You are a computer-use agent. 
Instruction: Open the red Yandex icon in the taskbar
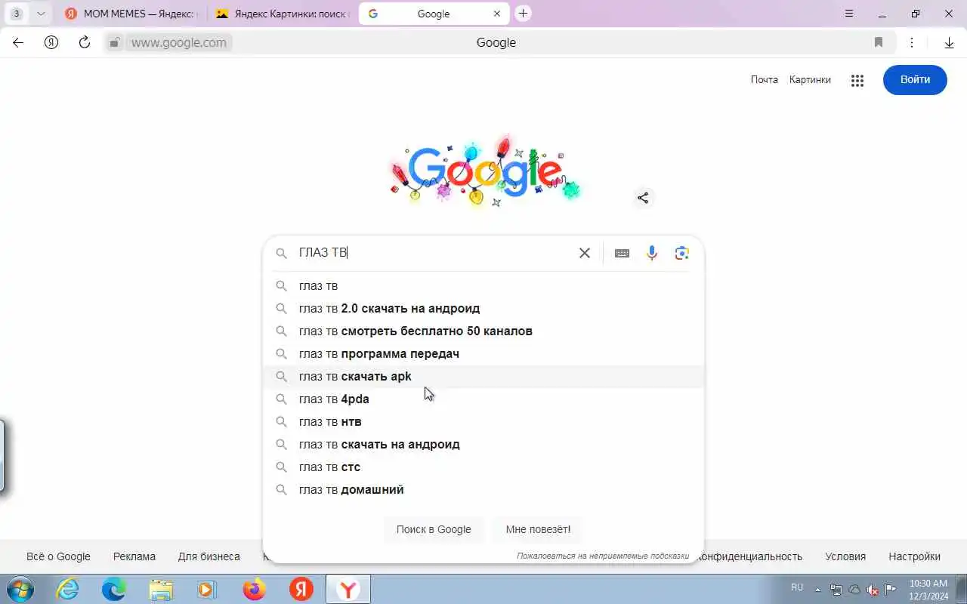pyautogui.click(x=301, y=589)
